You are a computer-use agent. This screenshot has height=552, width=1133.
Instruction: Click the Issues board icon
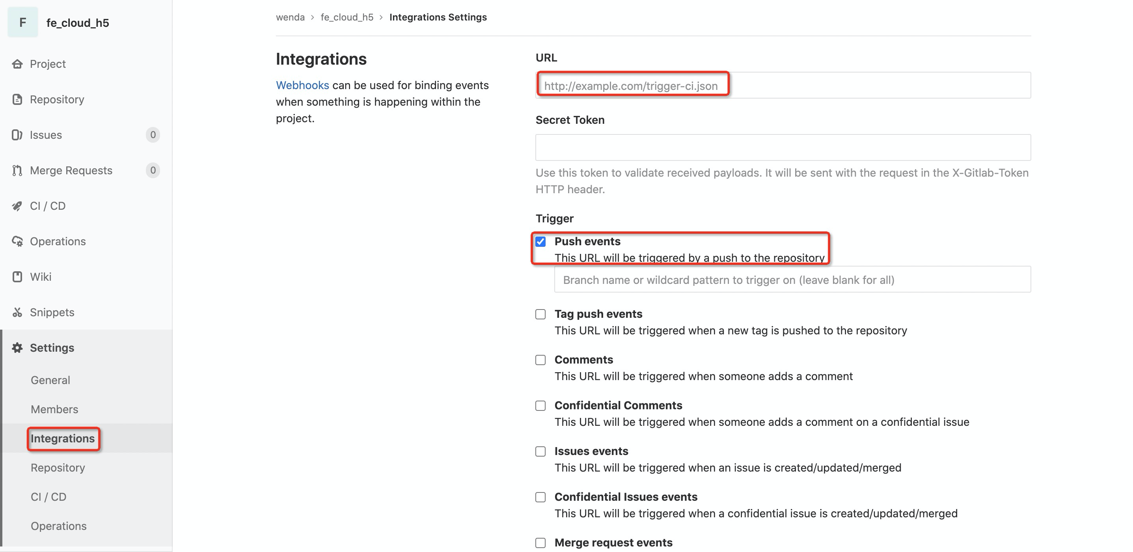coord(17,135)
